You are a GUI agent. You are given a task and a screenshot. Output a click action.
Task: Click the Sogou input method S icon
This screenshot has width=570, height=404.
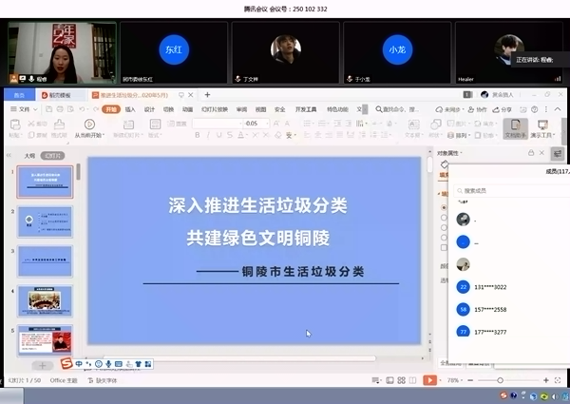tap(66, 363)
